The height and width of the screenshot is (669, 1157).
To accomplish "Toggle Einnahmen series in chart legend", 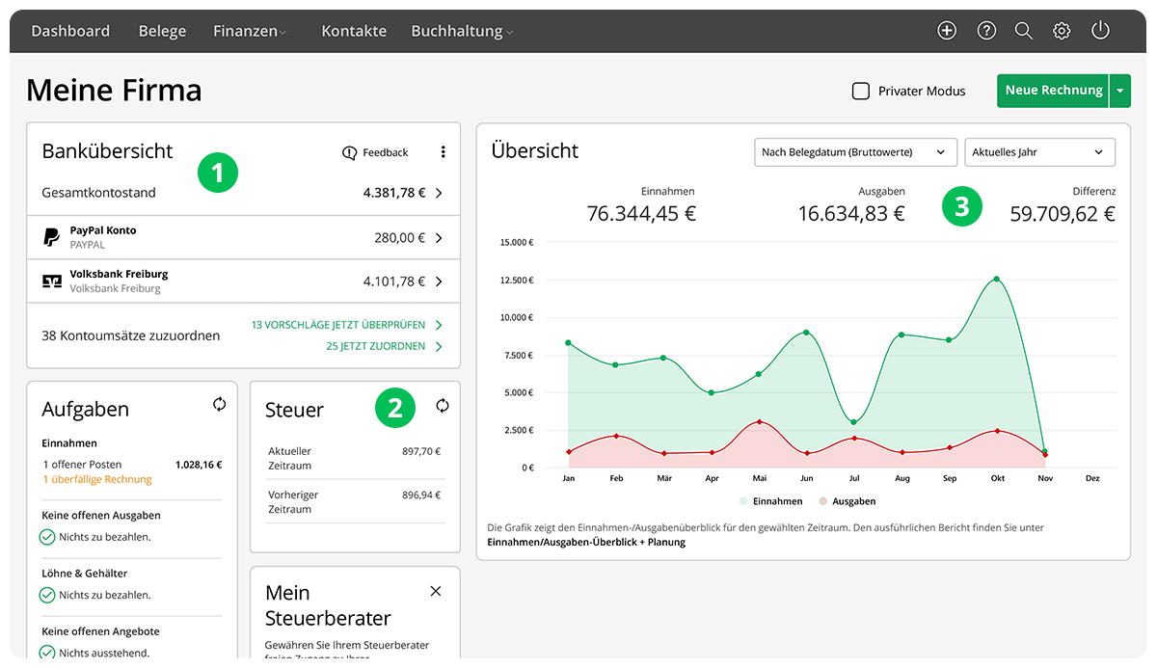I will click(771, 501).
